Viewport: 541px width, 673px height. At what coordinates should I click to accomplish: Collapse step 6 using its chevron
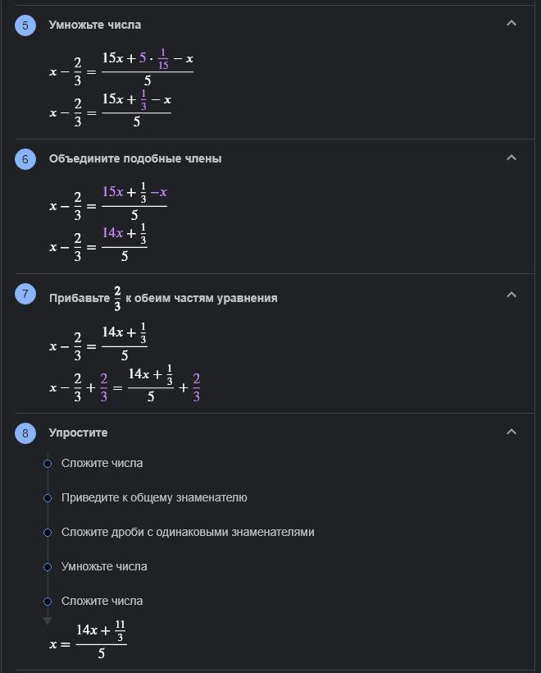pyautogui.click(x=511, y=158)
